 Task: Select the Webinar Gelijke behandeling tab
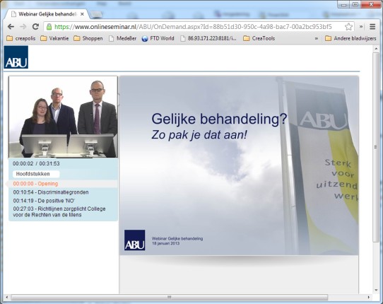(x=47, y=14)
